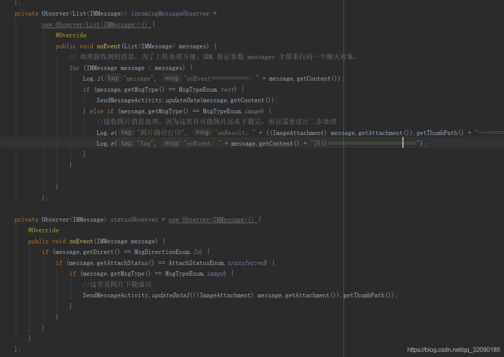This screenshot has width=504, height=357.
Task: Click the //接收图片消息处理 comment
Action: point(217,122)
